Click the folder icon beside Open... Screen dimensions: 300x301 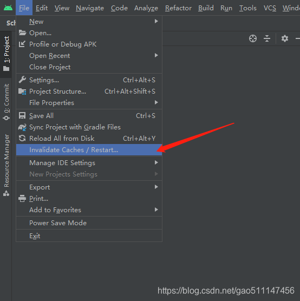[22, 33]
